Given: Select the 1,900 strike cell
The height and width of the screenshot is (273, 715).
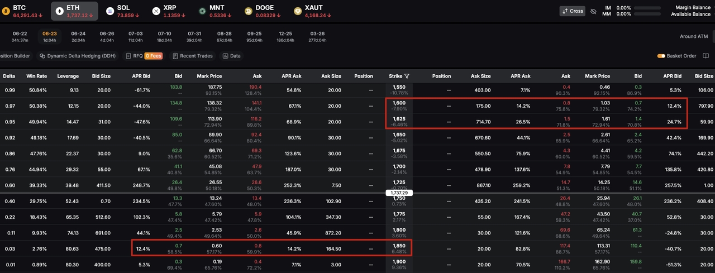Looking at the screenshot, I should tap(399, 264).
